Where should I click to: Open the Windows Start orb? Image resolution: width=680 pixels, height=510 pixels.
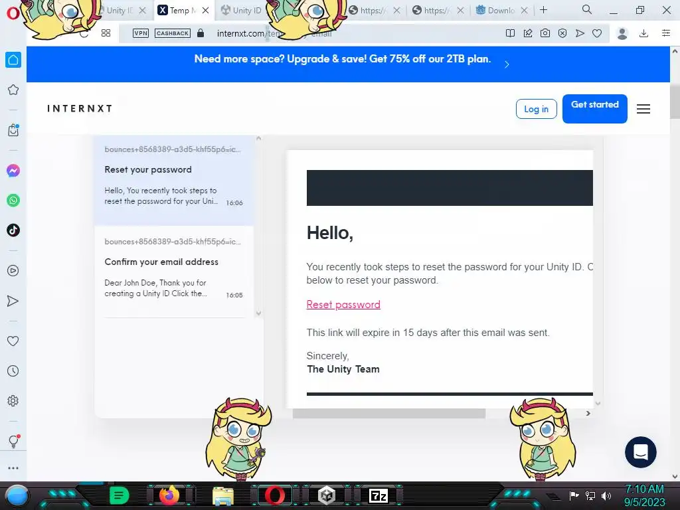pos(17,495)
